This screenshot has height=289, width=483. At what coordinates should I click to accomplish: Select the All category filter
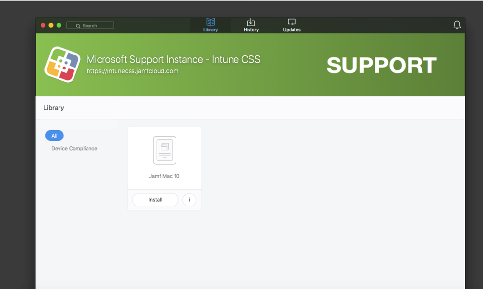pyautogui.click(x=55, y=136)
